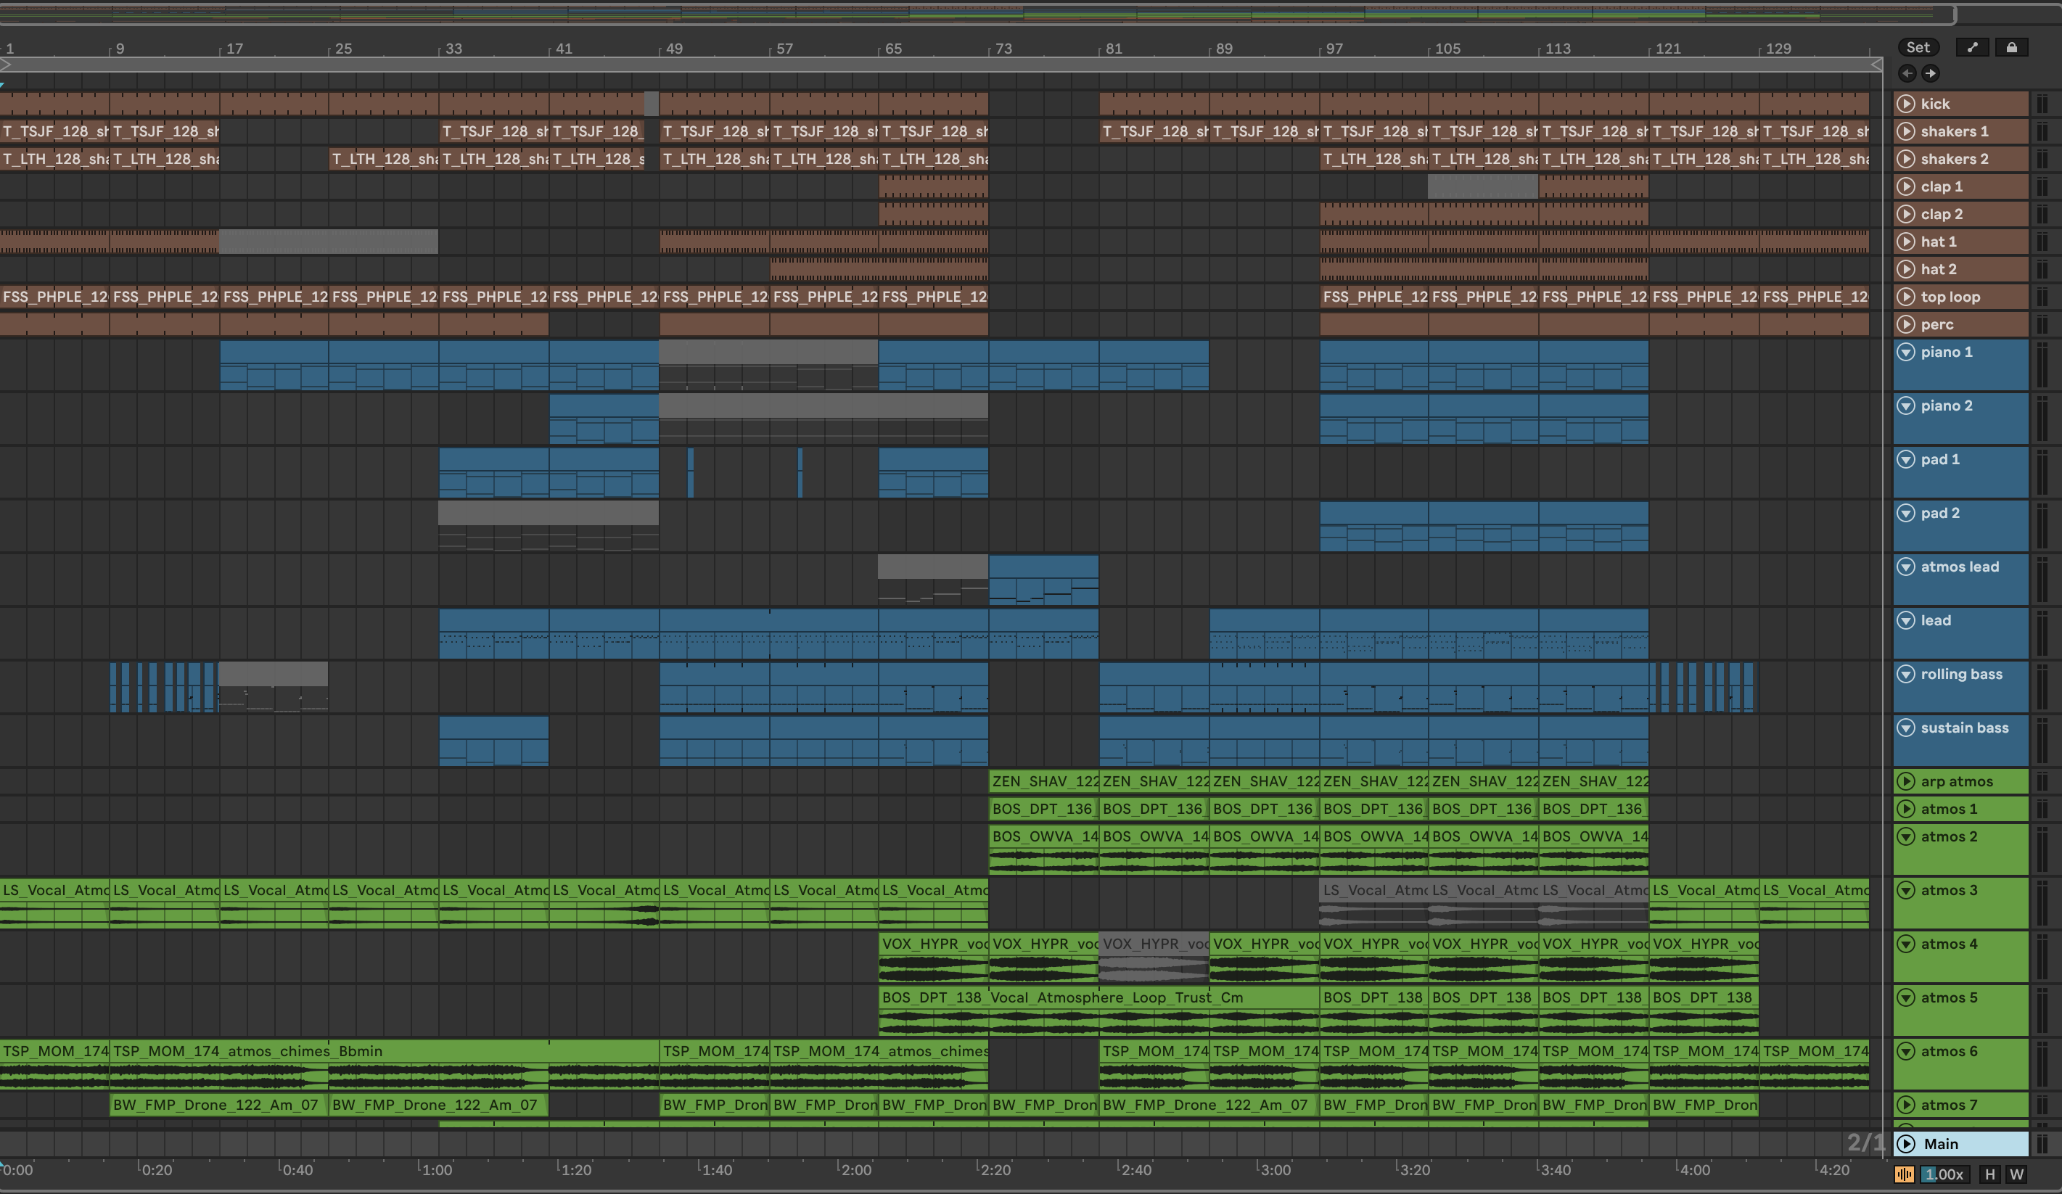Jump to next locator arrow
This screenshot has width=2062, height=1194.
coord(1930,73)
